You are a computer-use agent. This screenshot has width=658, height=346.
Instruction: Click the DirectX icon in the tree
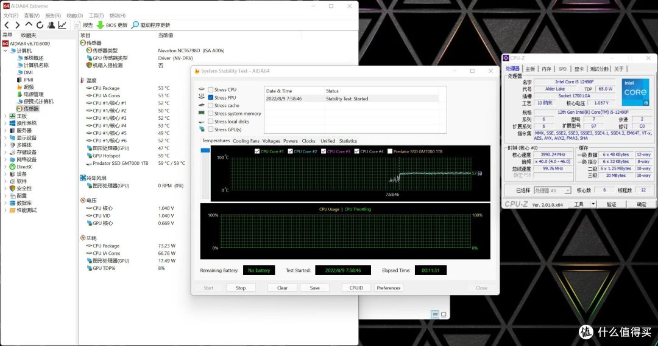(12, 167)
